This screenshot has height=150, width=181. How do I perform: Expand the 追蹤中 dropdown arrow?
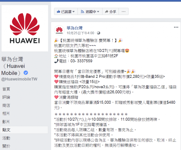(98, 12)
